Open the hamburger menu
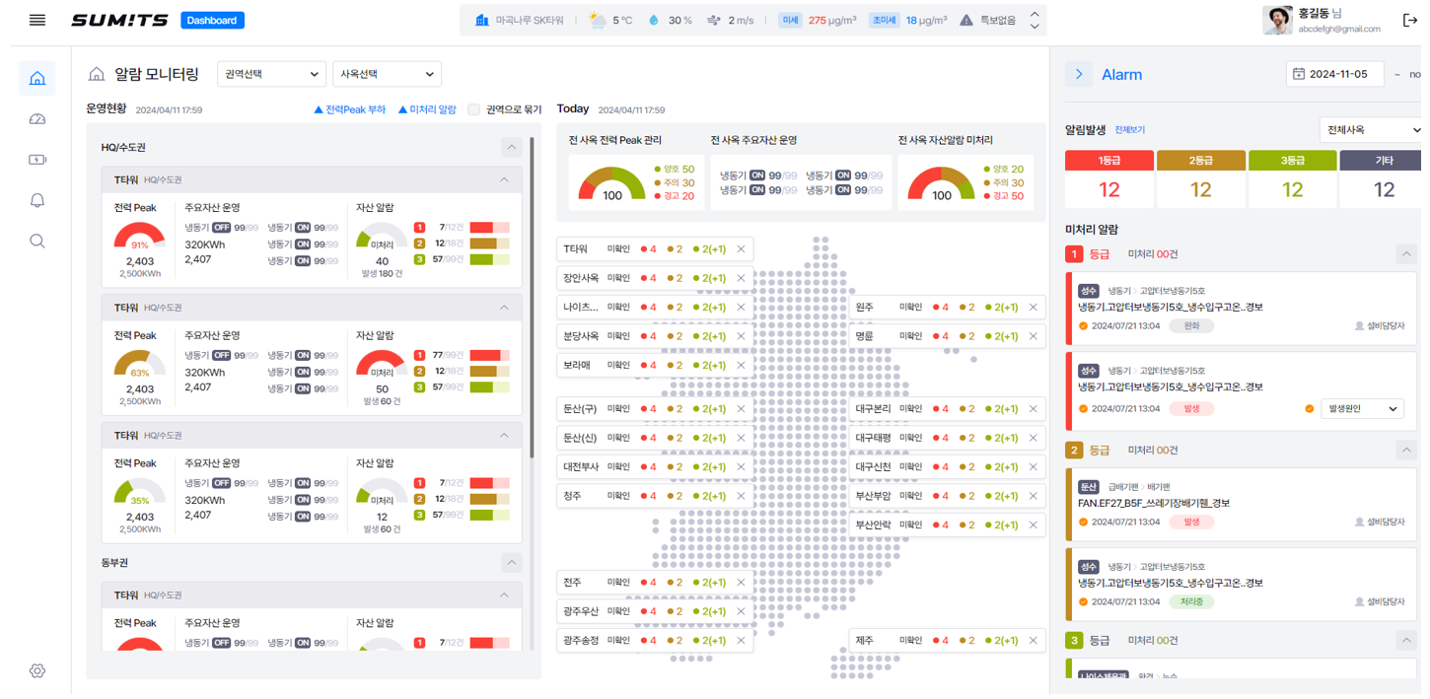This screenshot has height=699, width=1430. (x=37, y=20)
